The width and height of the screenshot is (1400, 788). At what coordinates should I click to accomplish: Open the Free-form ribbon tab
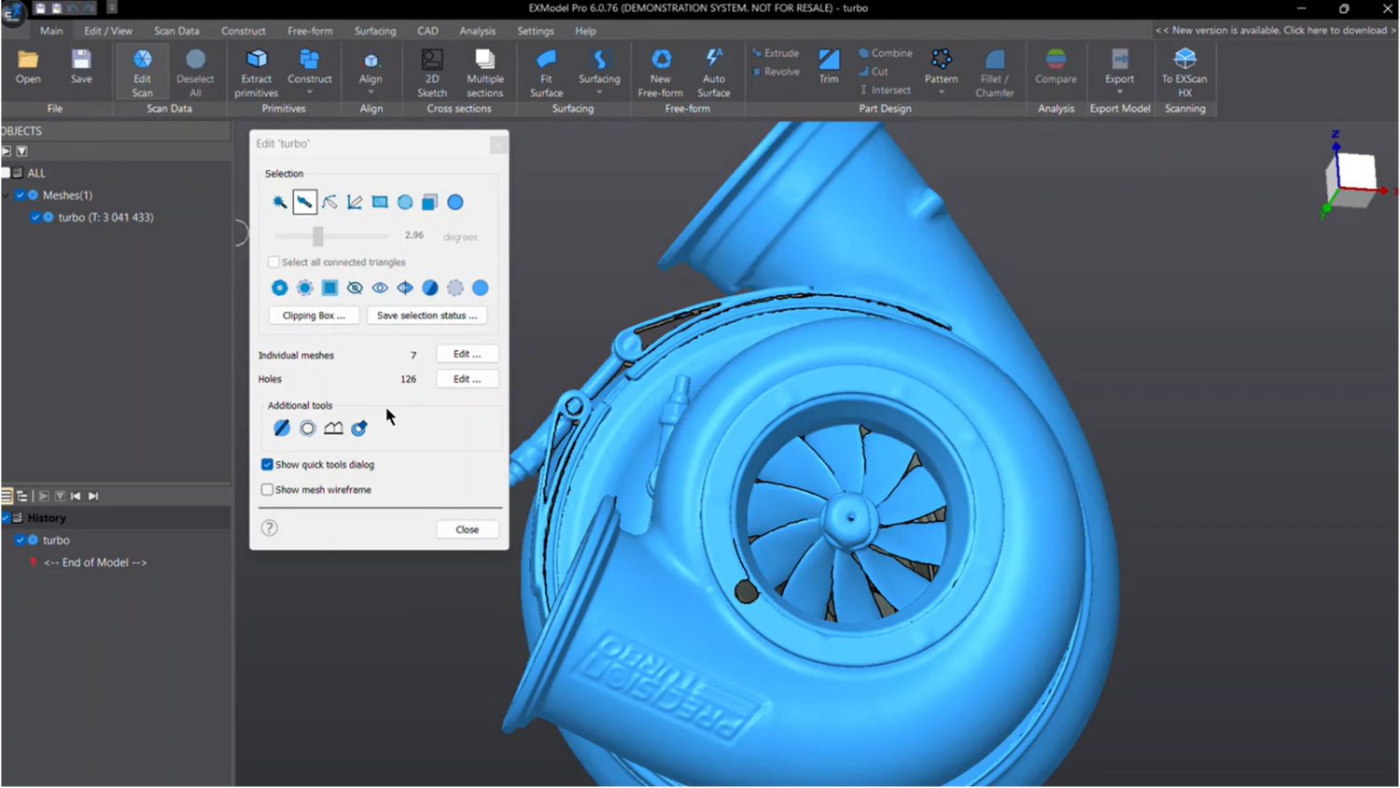309,31
